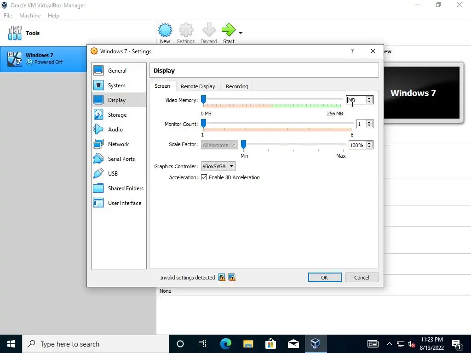Open the Storage settings category
The image size is (471, 353).
(119, 114)
